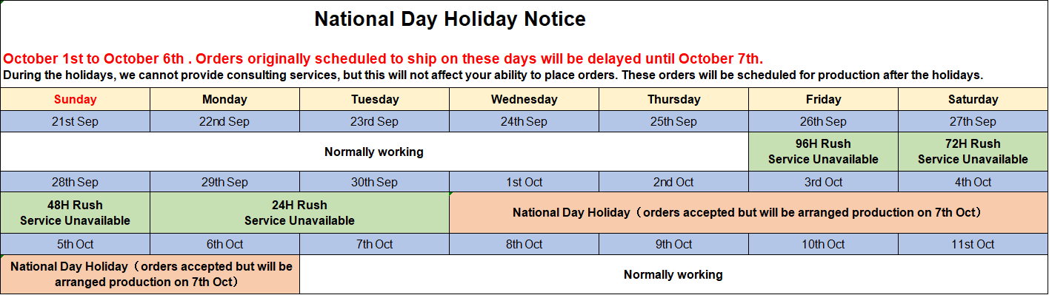Select the 96H Rush Service Unavailable cell
The width and height of the screenshot is (1049, 295).
(823, 152)
